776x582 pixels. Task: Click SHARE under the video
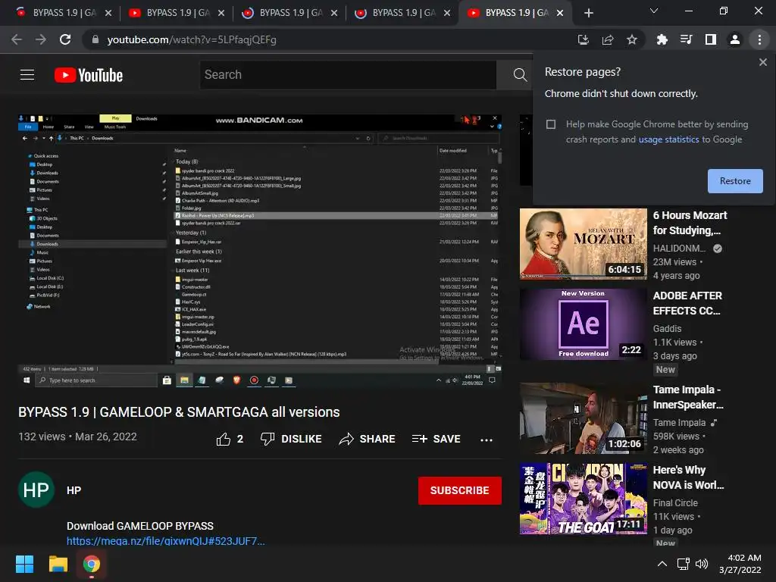pos(367,439)
